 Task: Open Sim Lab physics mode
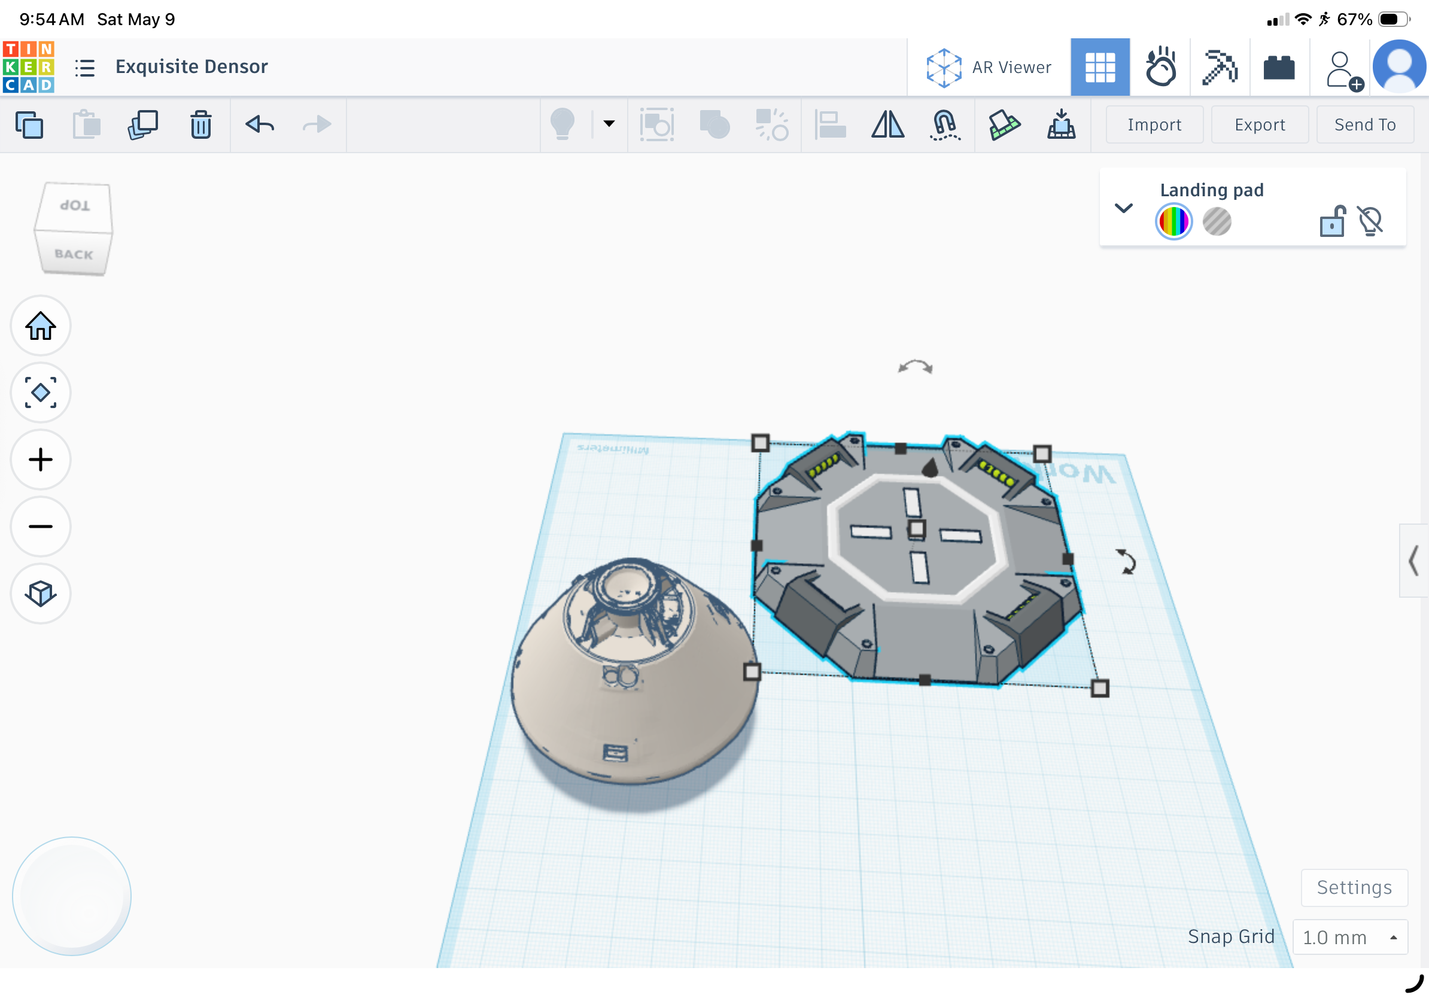pyautogui.click(x=1160, y=67)
